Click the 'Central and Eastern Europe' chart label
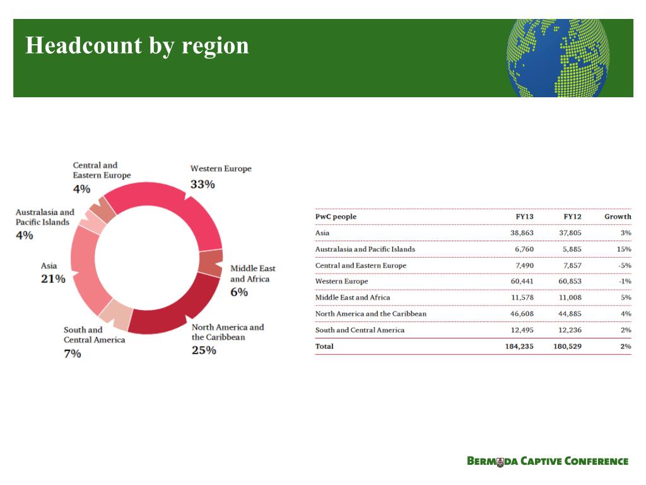This screenshot has width=646, height=485. coord(102,171)
